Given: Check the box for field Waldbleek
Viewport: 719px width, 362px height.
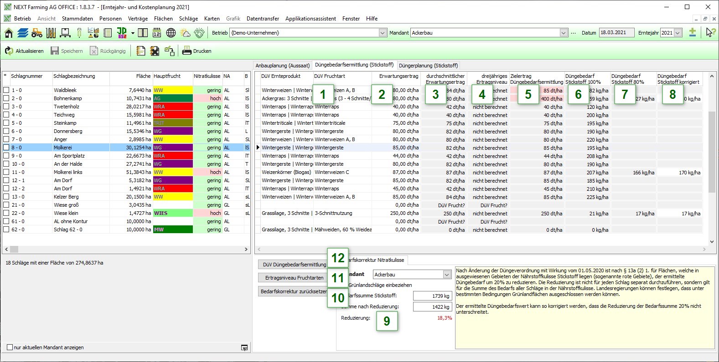Looking at the screenshot, I should 6,90.
